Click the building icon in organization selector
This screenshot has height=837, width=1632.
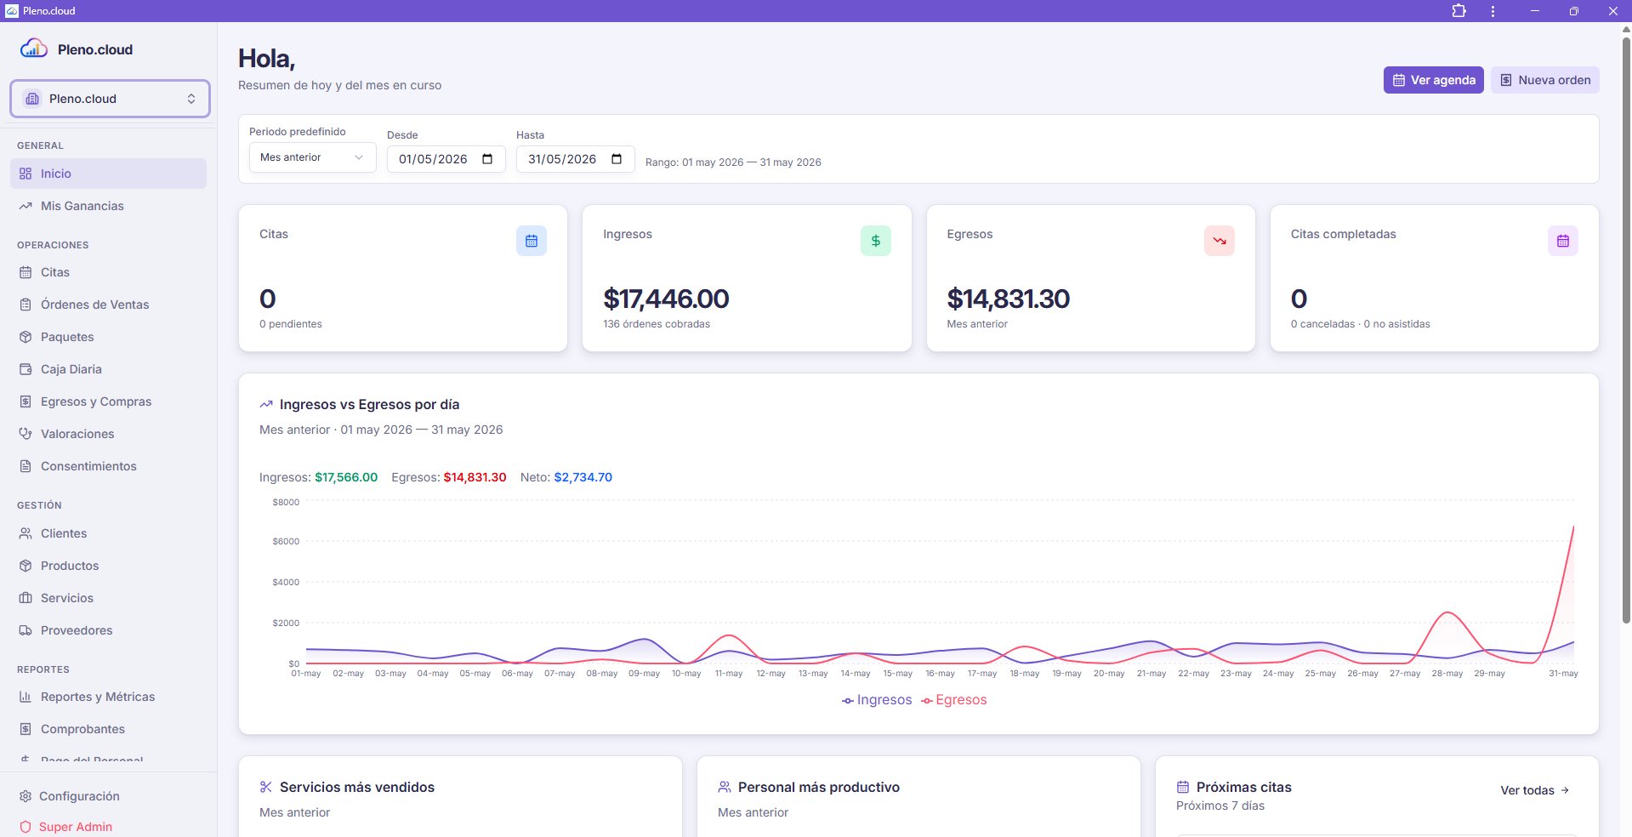(32, 99)
